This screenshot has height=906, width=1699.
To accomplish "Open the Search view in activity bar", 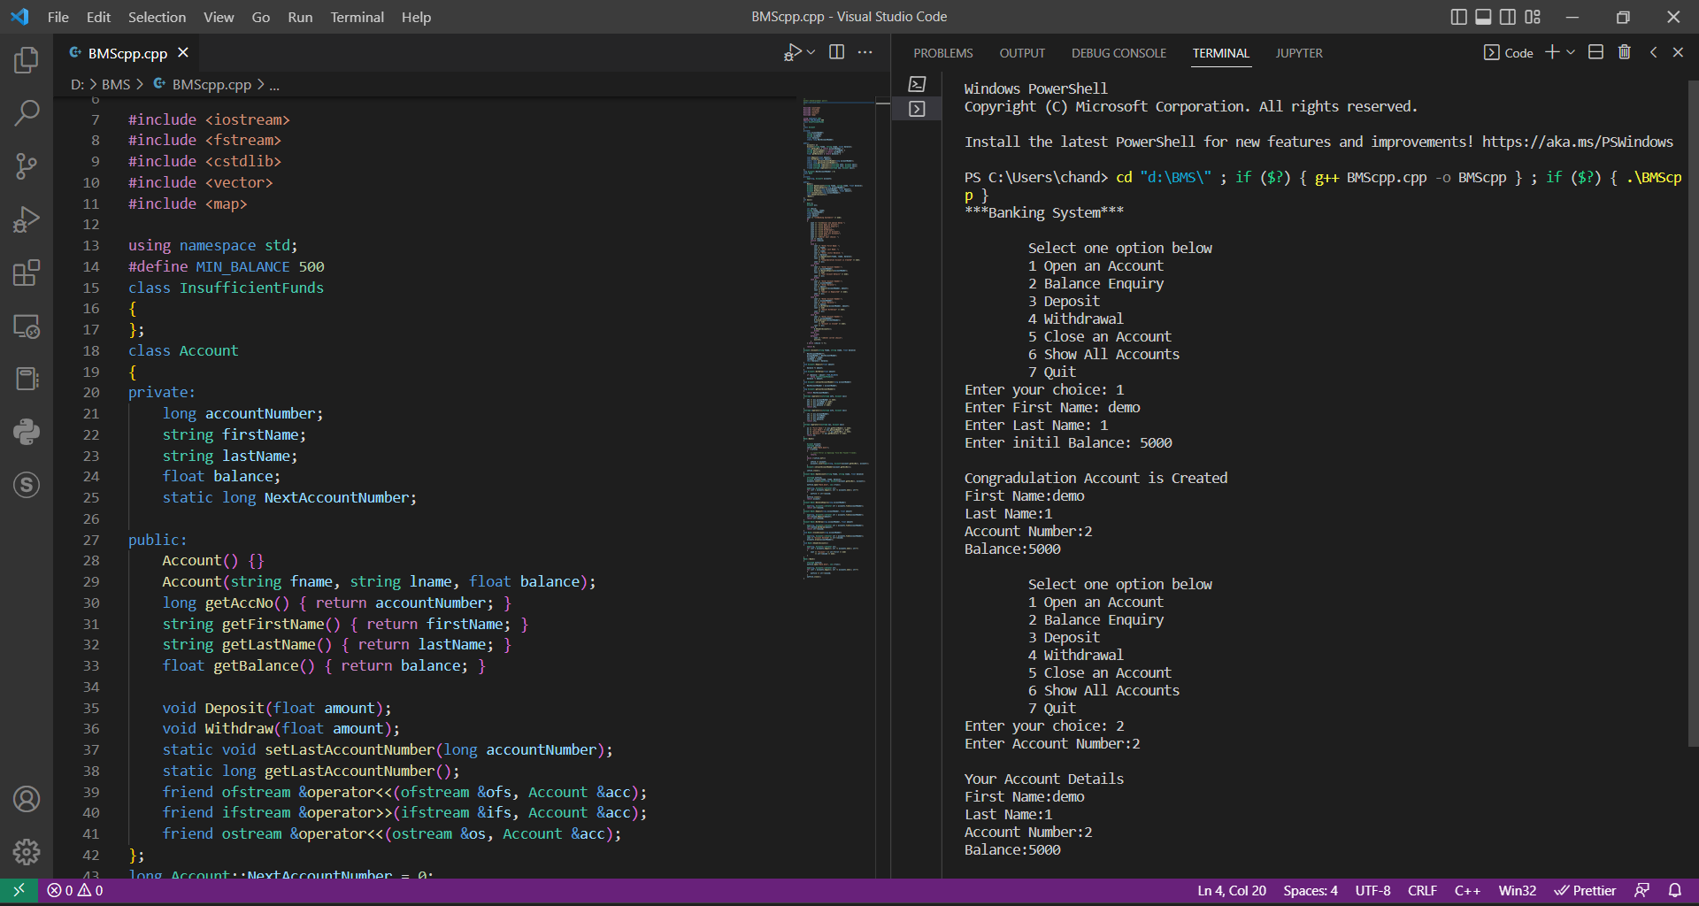I will click(27, 112).
